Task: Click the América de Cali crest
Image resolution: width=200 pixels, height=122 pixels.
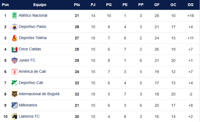Action: 14,72
